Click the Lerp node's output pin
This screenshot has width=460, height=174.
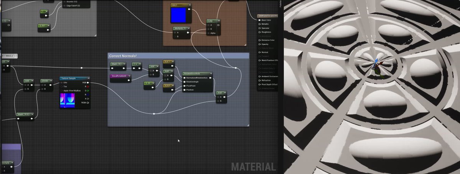tap(218, 25)
